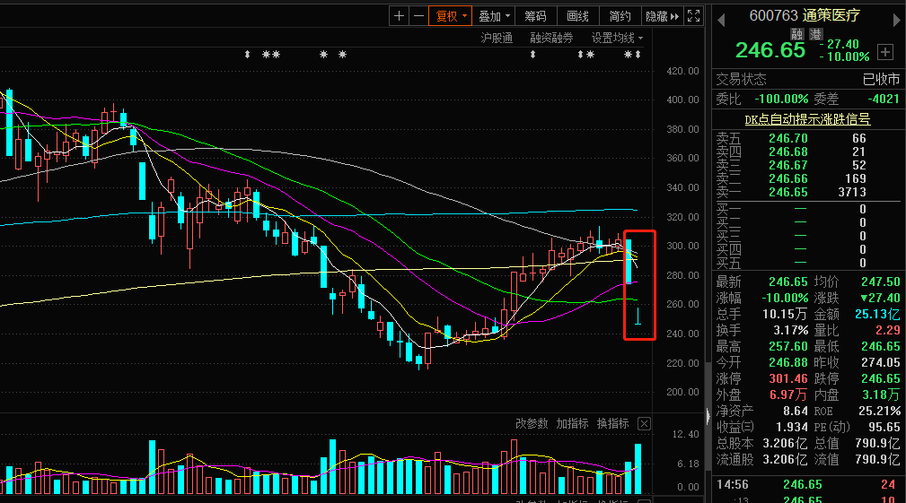Viewport: 906px width, 503px height.
Task: Zoom in chart with plus icon
Action: [x=399, y=16]
